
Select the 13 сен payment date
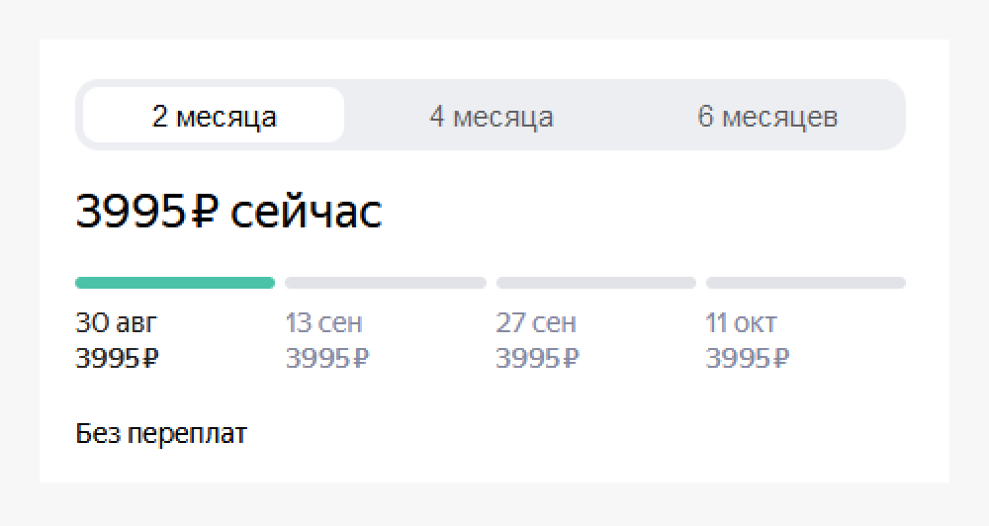point(323,323)
